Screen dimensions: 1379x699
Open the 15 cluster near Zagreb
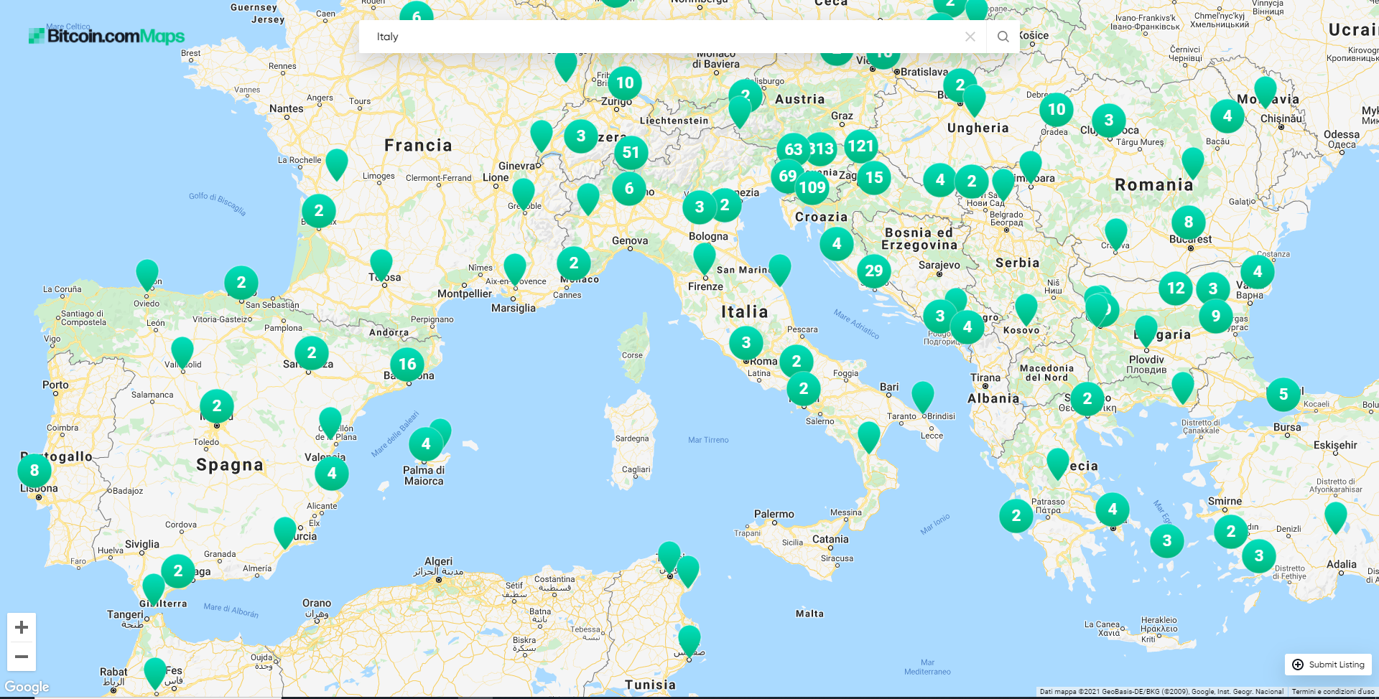[874, 177]
